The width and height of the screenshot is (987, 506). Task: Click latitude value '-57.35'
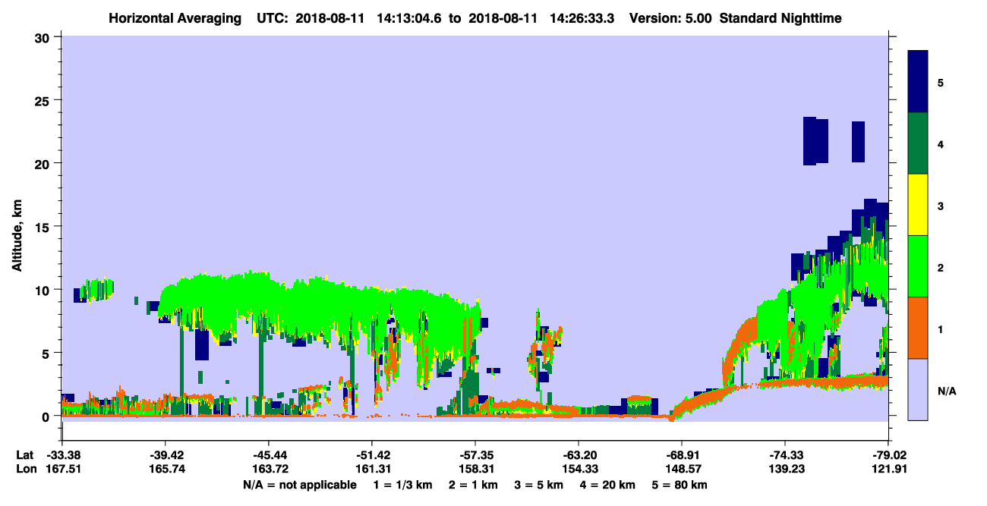pos(475,455)
